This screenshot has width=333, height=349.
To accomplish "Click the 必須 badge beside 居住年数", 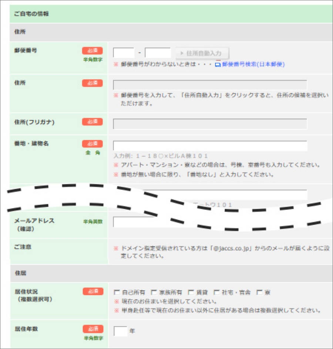I will pyautogui.click(x=92, y=329).
